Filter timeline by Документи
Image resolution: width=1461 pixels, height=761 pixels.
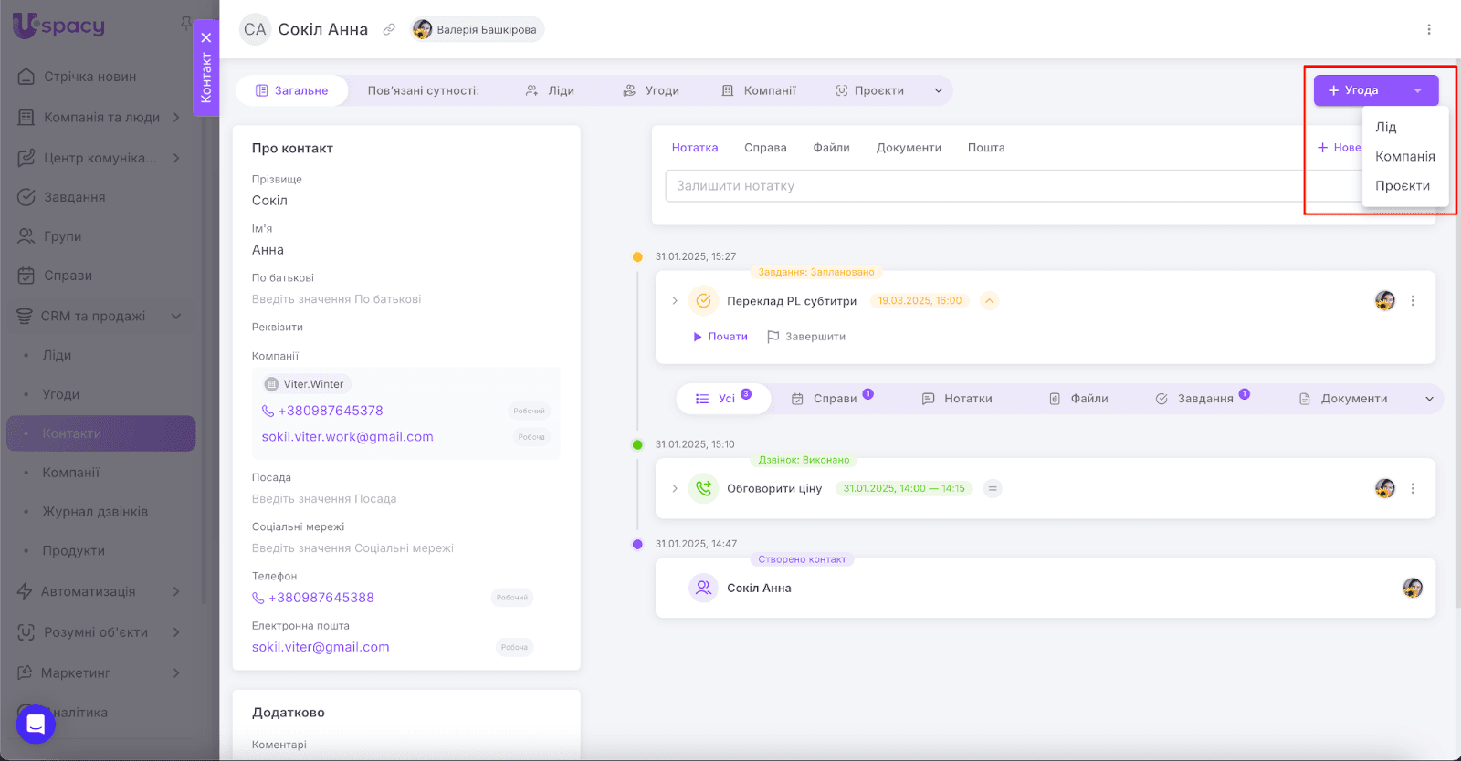[x=1343, y=399]
